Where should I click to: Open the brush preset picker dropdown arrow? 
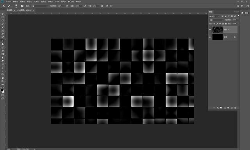click(19, 6)
